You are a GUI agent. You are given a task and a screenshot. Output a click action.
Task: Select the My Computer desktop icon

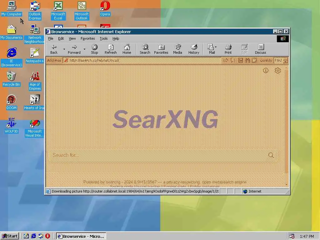point(12,9)
